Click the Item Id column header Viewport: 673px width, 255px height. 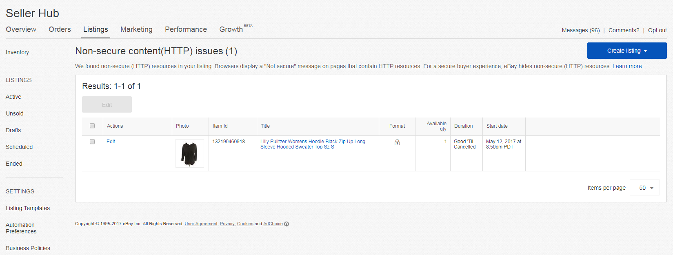click(x=220, y=126)
